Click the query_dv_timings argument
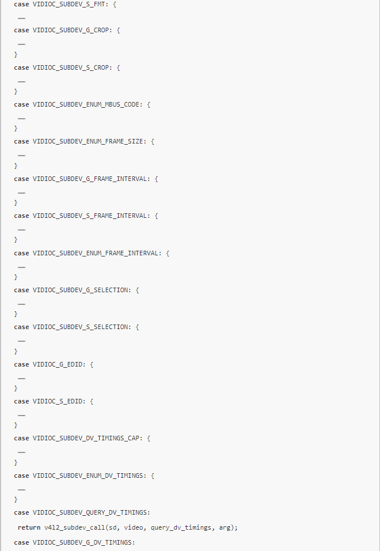380x551 pixels. click(x=181, y=527)
